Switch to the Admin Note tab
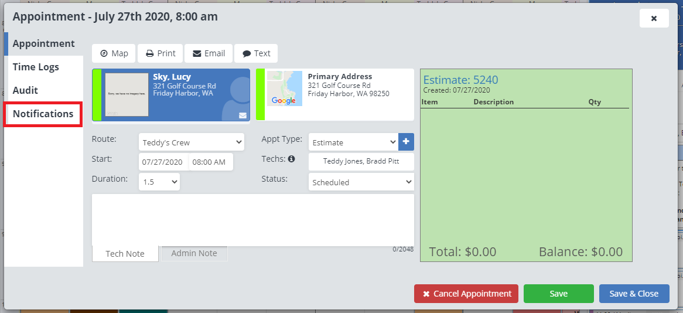The height and width of the screenshot is (313, 683). 194,253
